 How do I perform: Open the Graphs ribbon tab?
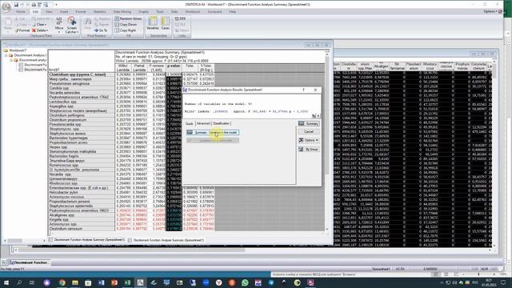[143, 11]
